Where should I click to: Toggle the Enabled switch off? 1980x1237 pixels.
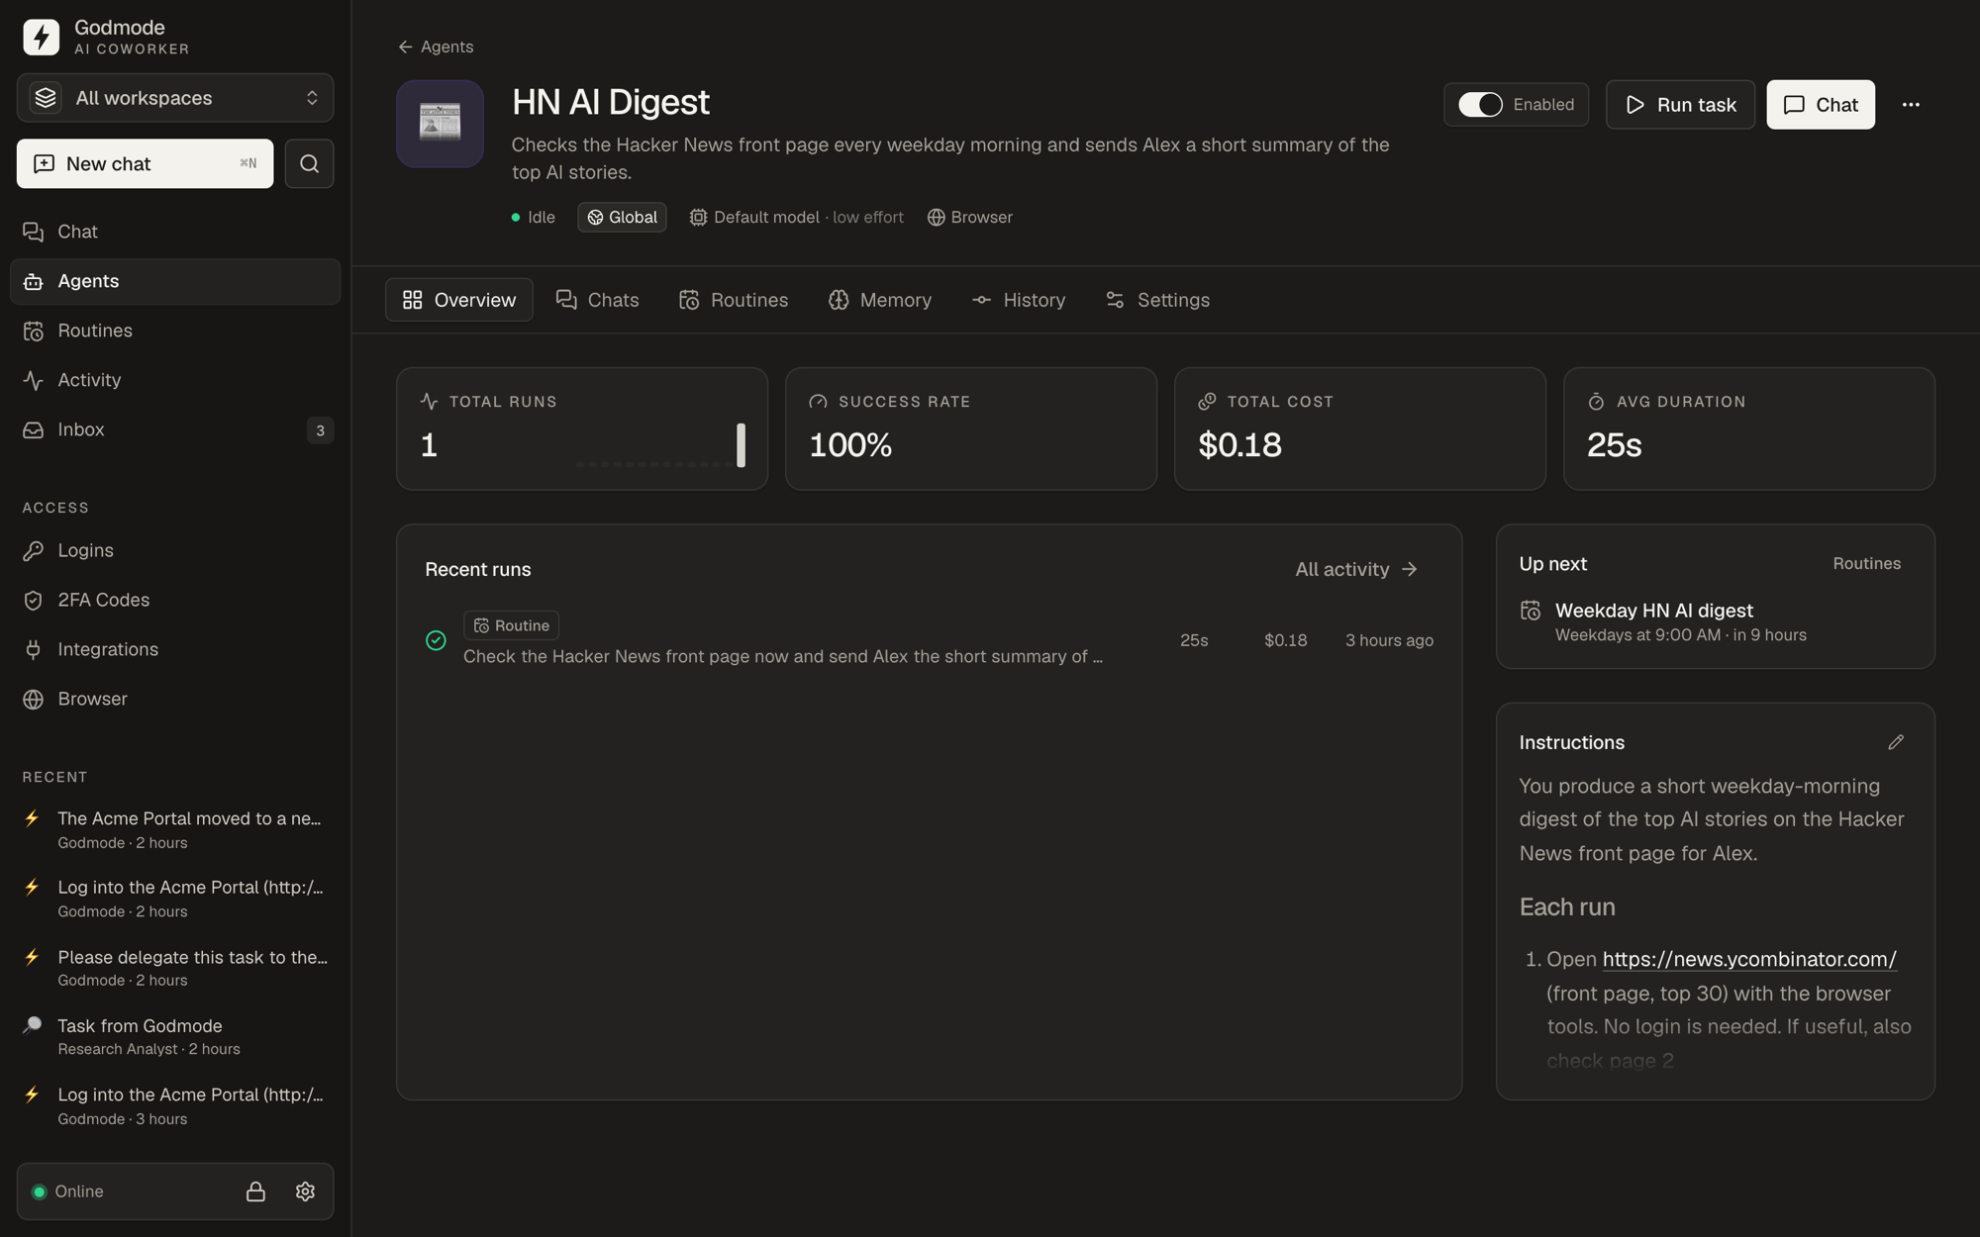[x=1480, y=105]
